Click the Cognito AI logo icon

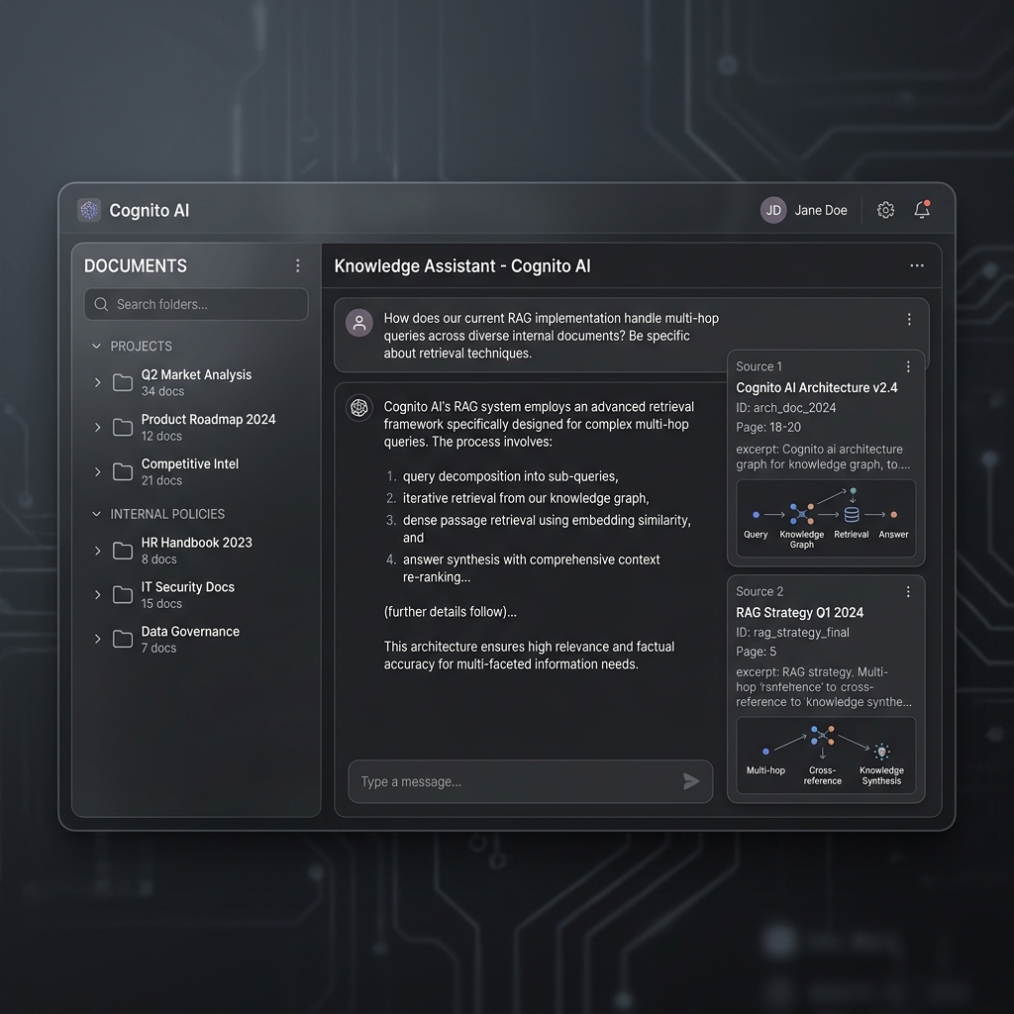tap(89, 210)
